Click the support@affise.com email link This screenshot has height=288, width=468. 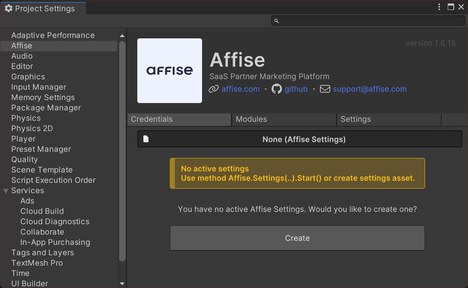click(x=370, y=89)
